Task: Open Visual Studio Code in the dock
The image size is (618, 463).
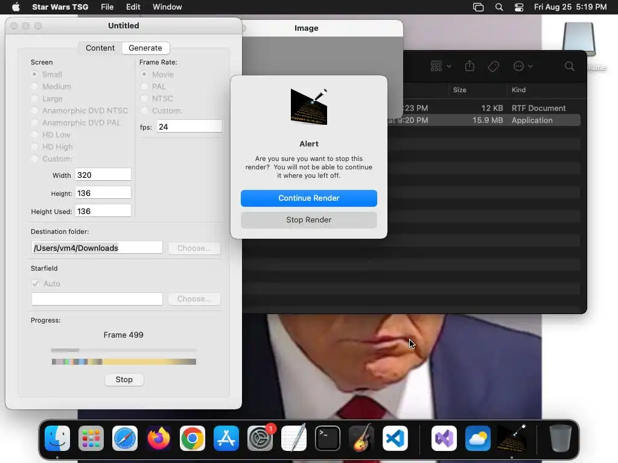Action: (395, 438)
